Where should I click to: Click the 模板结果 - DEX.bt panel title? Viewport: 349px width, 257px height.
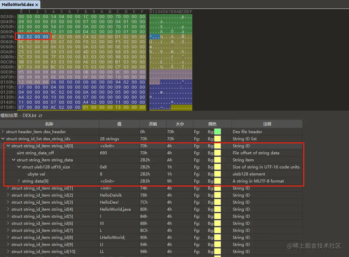click(18, 115)
